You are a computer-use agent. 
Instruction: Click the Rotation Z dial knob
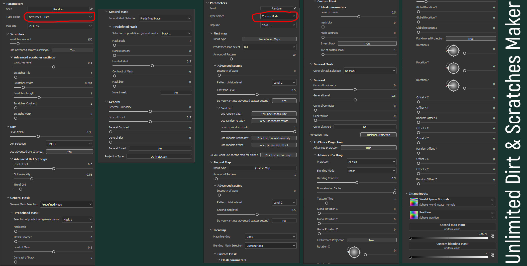point(453,85)
